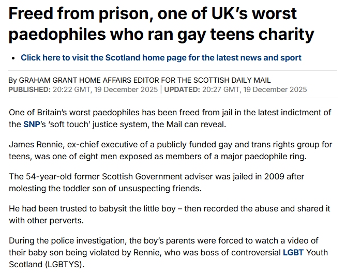Click the SNP hyperlink in first paragraph

pyautogui.click(x=30, y=125)
